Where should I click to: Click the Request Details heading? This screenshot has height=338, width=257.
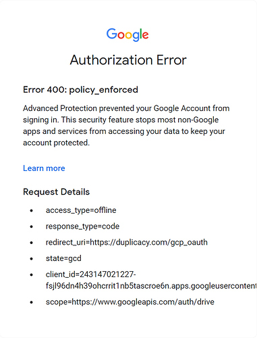[56, 192]
